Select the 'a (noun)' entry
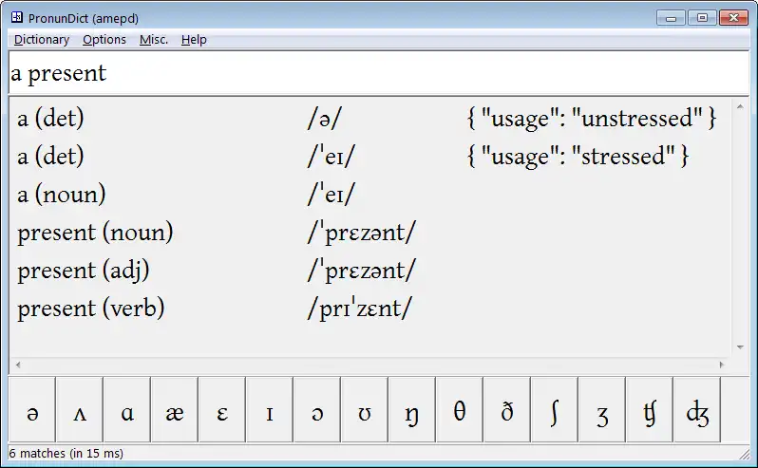 (62, 195)
